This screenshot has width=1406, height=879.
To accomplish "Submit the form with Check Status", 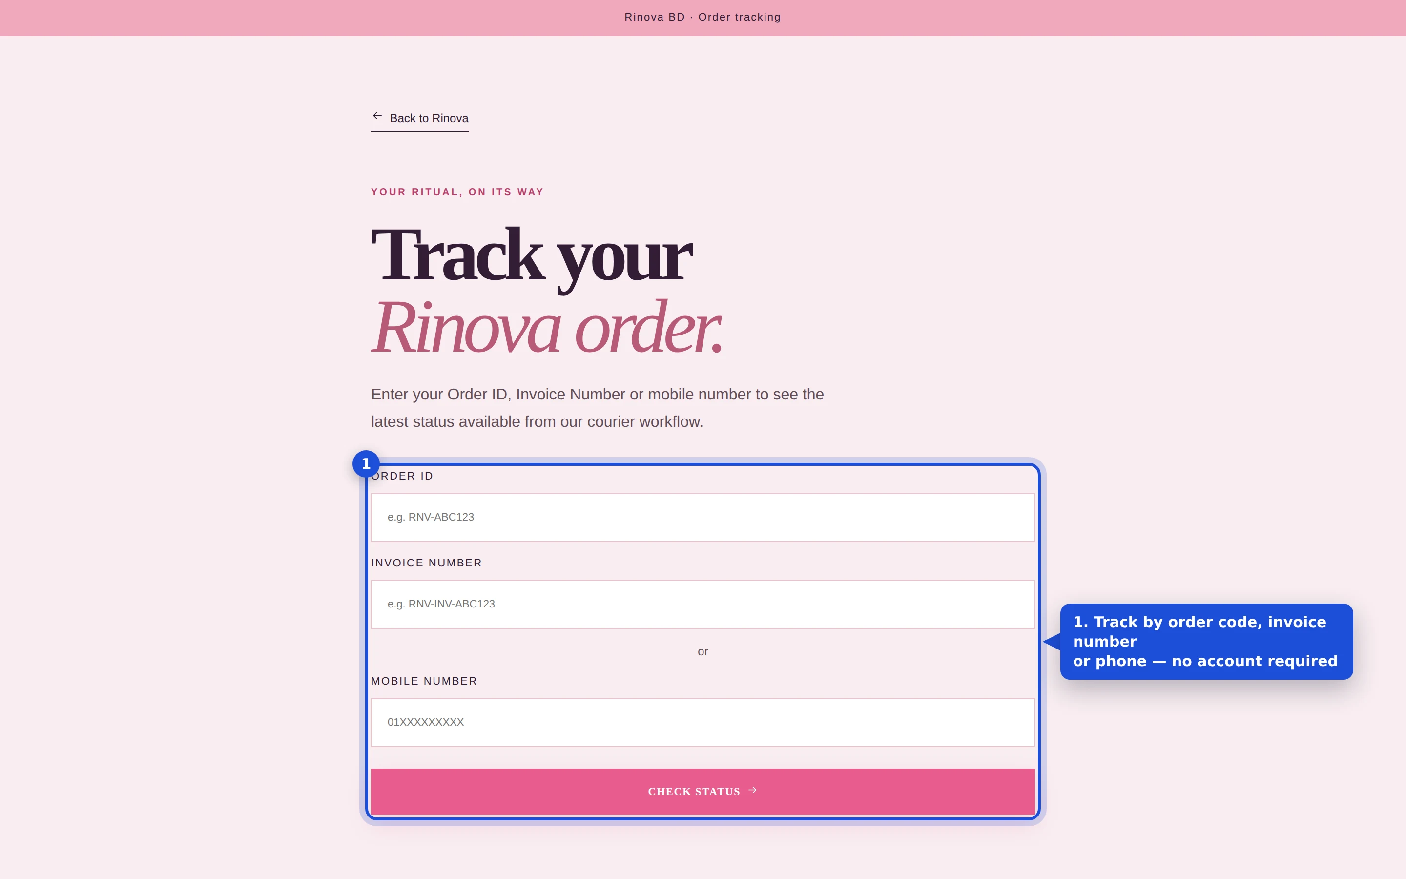I will [703, 791].
